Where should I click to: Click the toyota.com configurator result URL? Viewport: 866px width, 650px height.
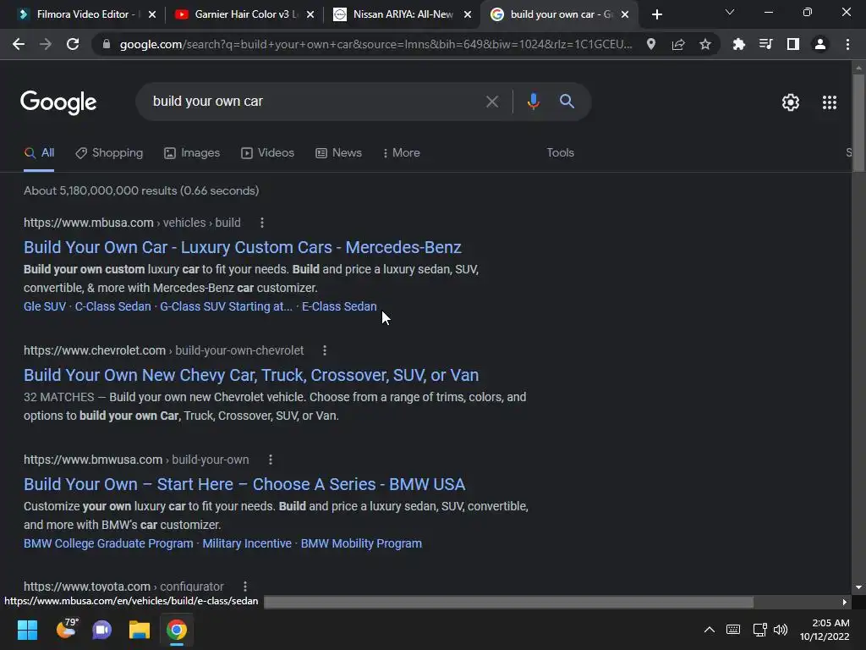(123, 587)
